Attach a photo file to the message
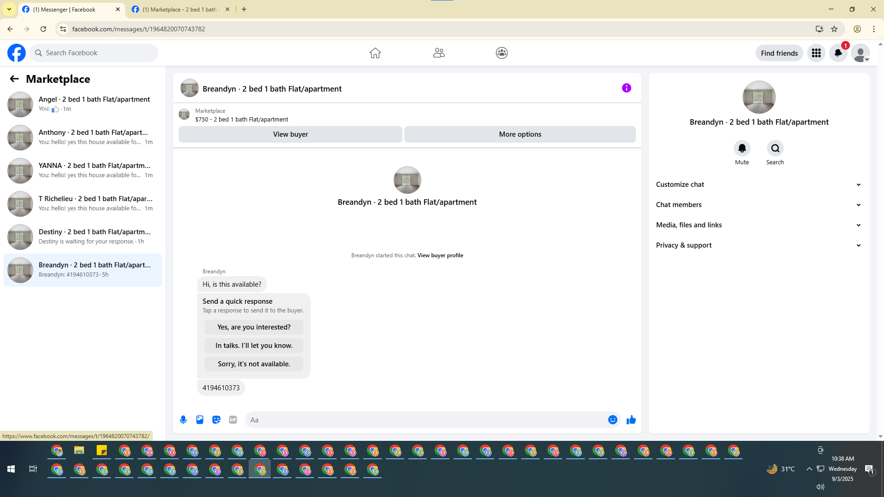 point(200,420)
